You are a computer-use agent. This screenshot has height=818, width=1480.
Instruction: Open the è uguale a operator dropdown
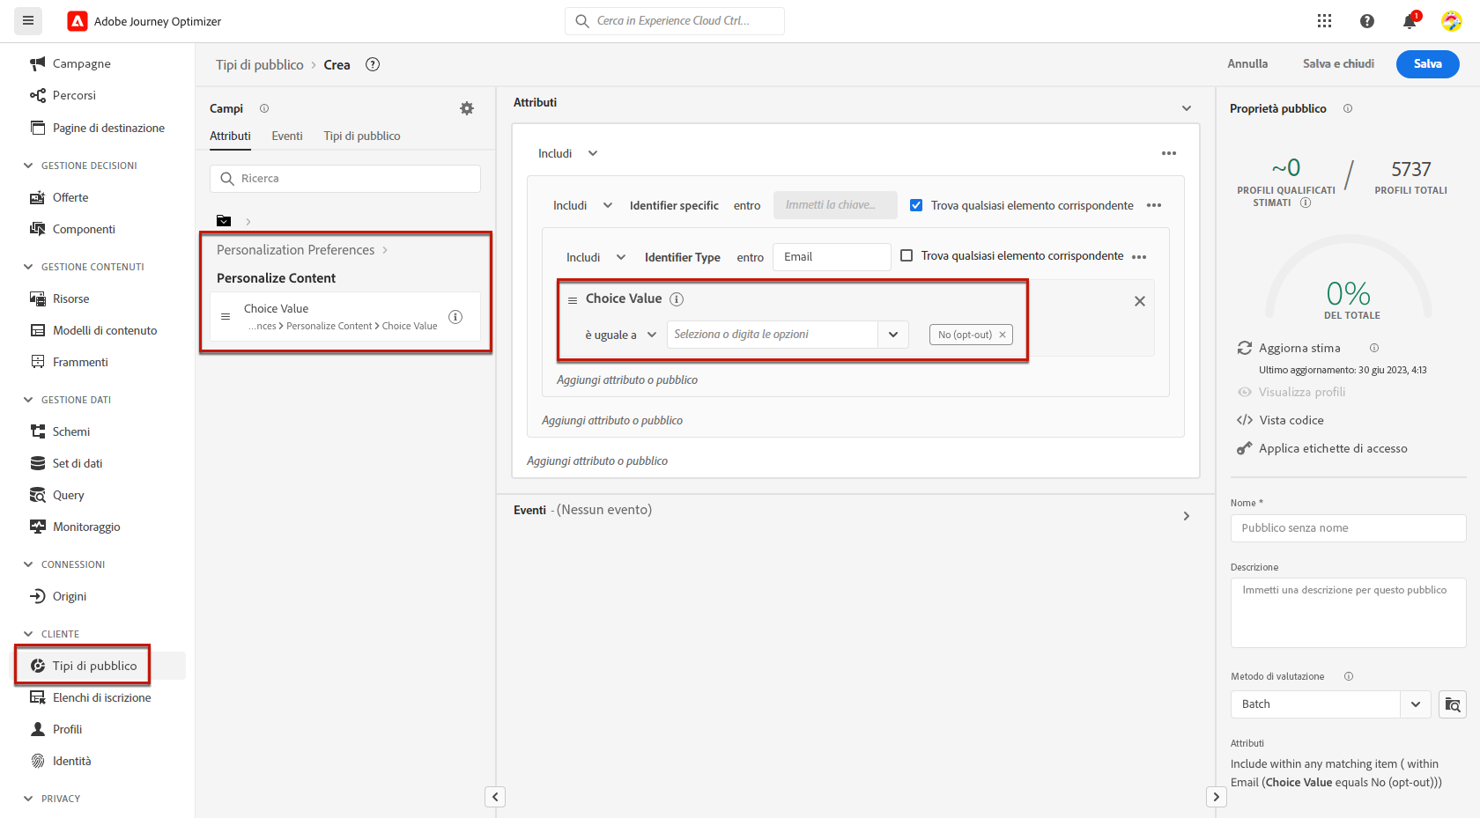[621, 335]
